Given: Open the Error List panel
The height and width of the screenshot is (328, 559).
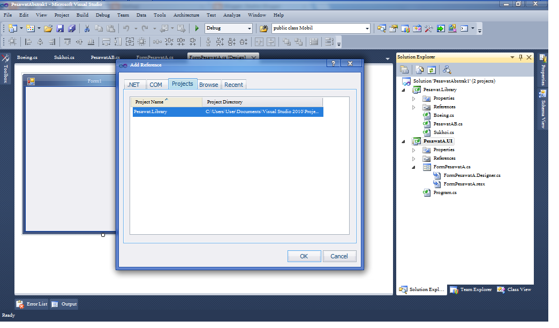Looking at the screenshot, I should (32, 304).
